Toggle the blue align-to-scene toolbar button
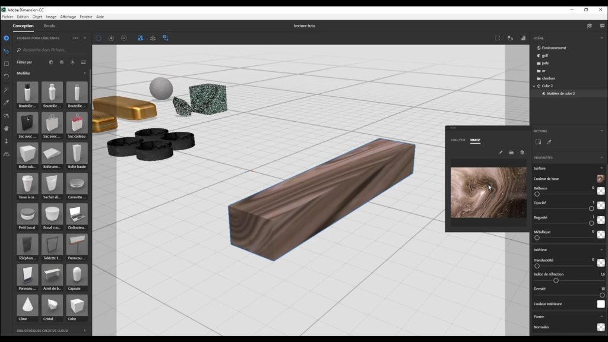The height and width of the screenshot is (342, 608). click(140, 38)
